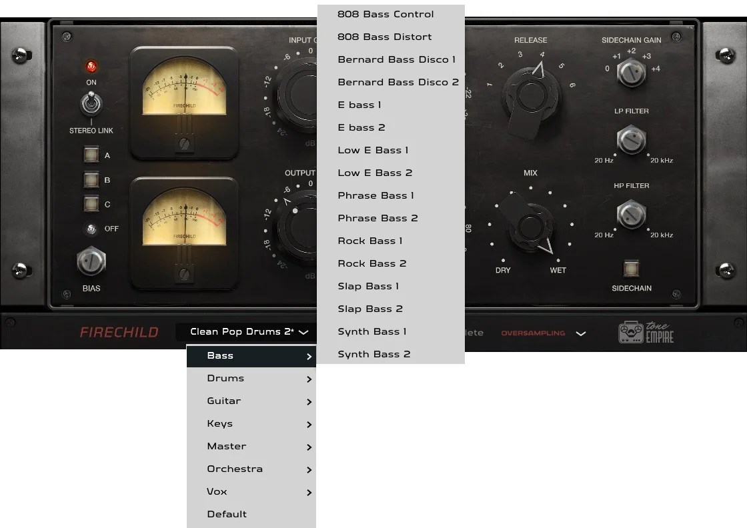747x528 pixels.
Task: Load the E bass 1 preset
Action: click(391, 105)
